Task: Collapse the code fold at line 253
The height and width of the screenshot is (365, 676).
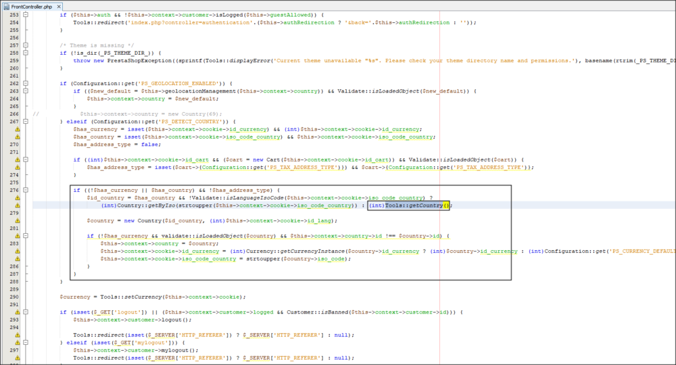Action: pos(26,15)
